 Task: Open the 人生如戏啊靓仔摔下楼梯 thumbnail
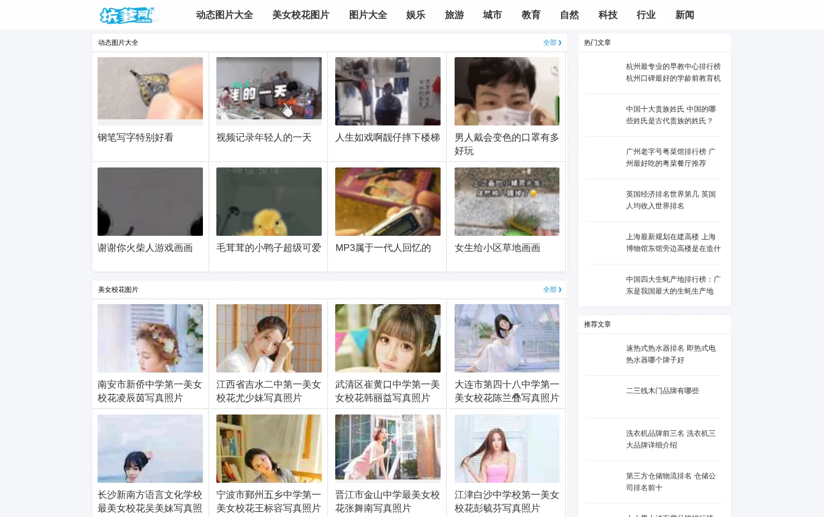click(x=388, y=91)
